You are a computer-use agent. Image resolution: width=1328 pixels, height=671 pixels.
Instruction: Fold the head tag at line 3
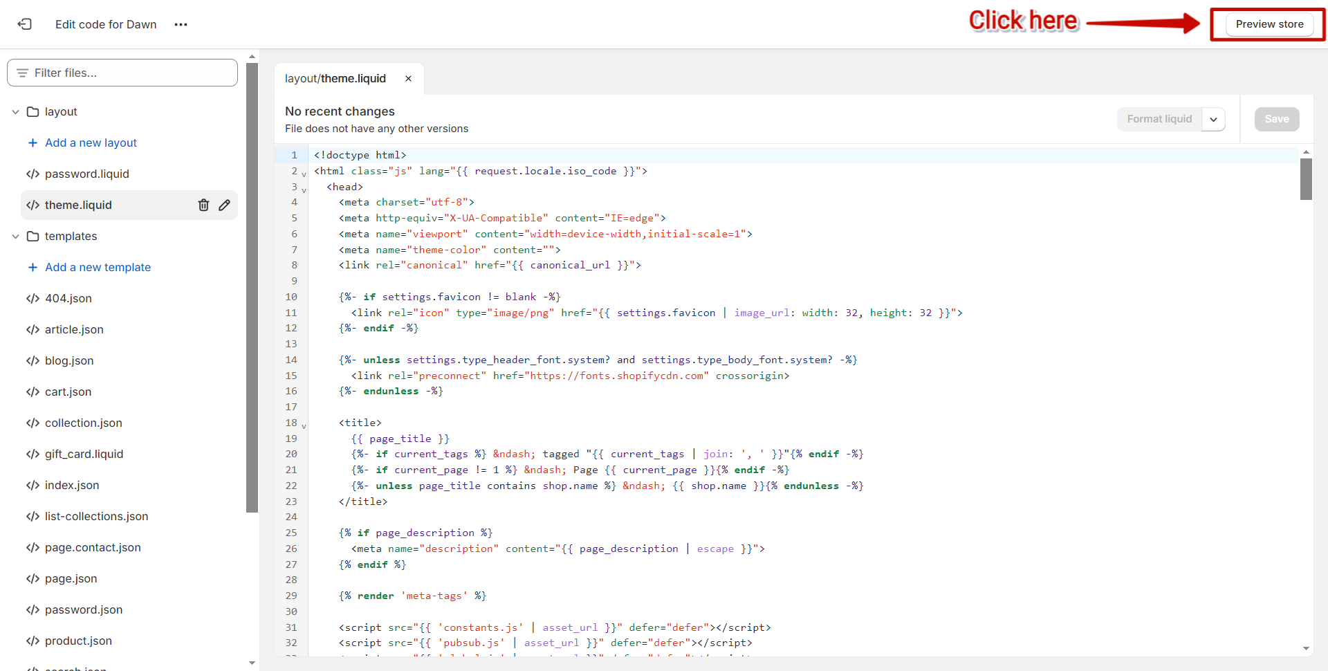(x=304, y=190)
